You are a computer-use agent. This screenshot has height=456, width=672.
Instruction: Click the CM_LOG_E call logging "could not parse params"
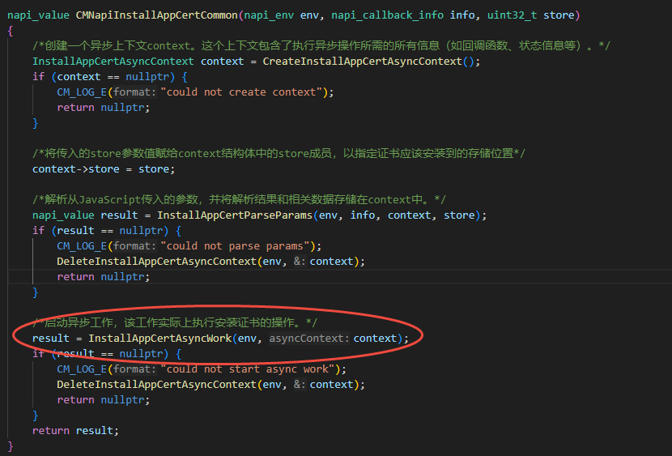coord(82,246)
